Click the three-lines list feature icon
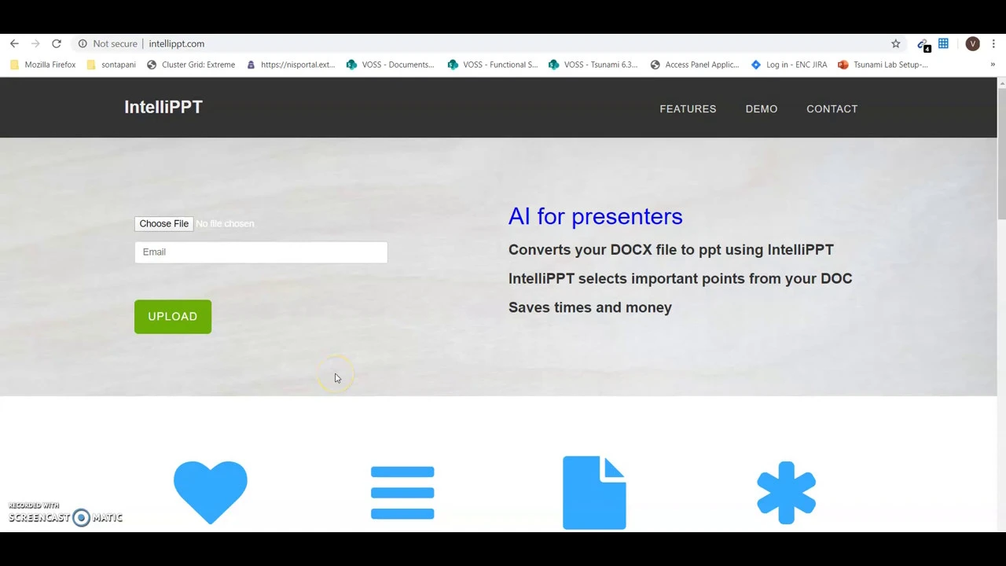 pyautogui.click(x=402, y=493)
